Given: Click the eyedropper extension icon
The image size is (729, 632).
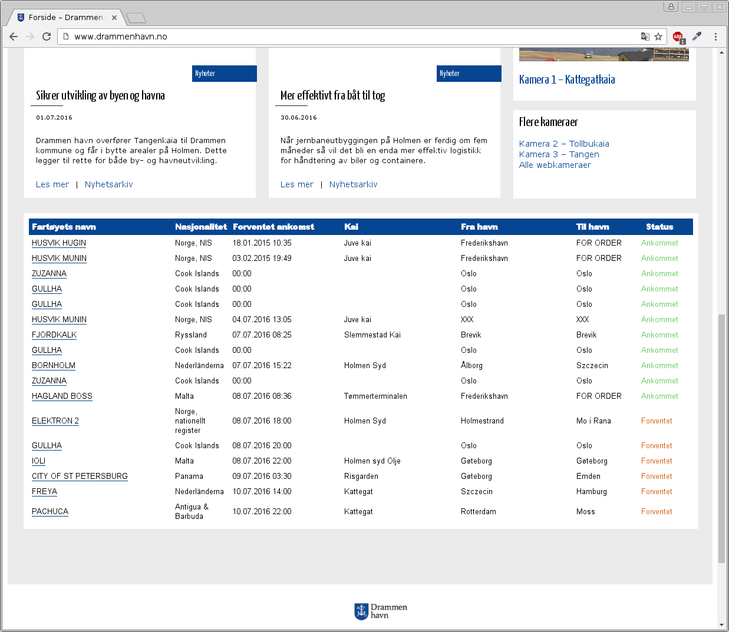Looking at the screenshot, I should point(697,37).
